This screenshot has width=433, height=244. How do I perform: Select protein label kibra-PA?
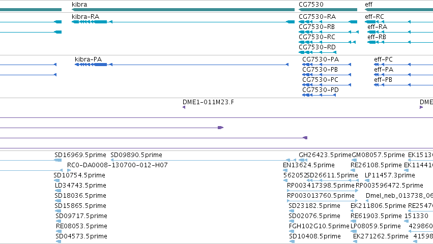(x=89, y=59)
